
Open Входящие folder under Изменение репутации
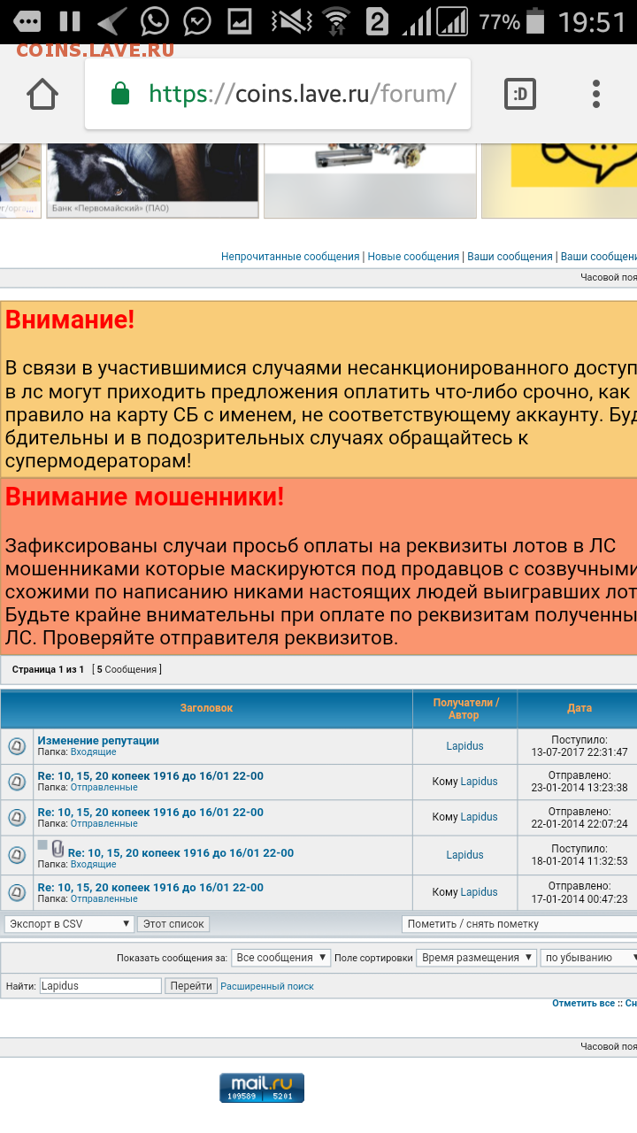tap(93, 751)
